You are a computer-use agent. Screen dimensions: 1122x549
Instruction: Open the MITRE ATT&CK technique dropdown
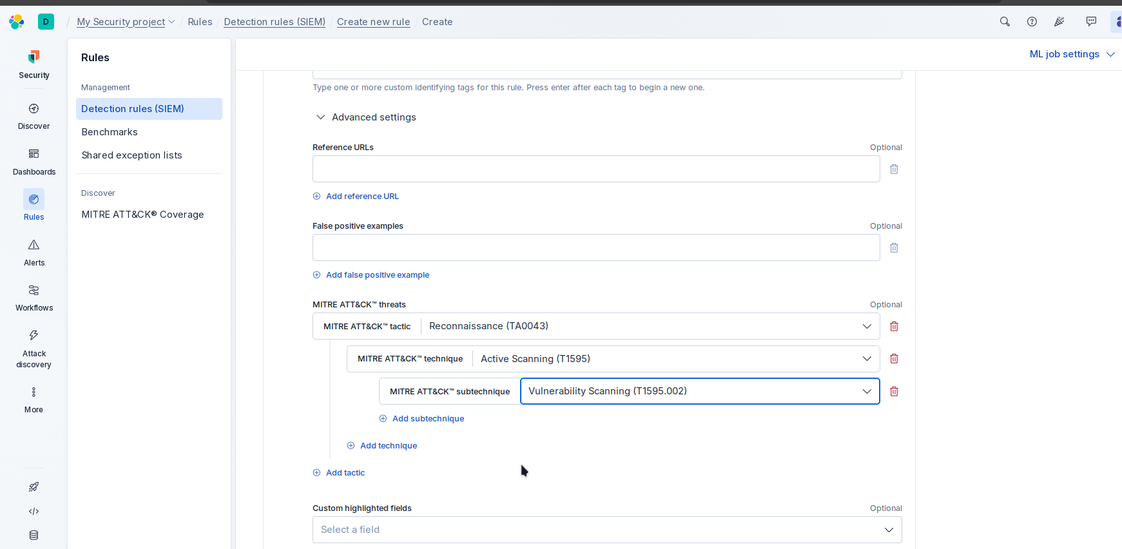pos(675,359)
